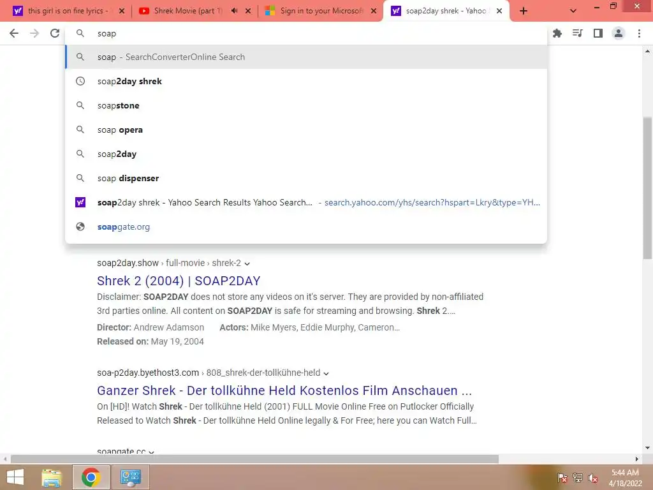This screenshot has width=653, height=490.
Task: Go back to the previous page
Action: pyautogui.click(x=14, y=33)
